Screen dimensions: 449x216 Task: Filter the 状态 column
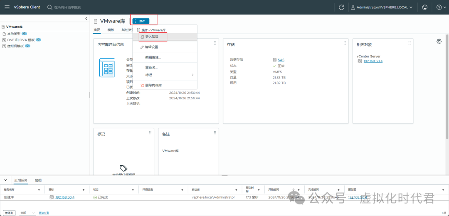133,190
